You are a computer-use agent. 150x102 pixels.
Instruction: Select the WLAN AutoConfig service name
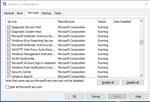pyautogui.click(x=23, y=59)
